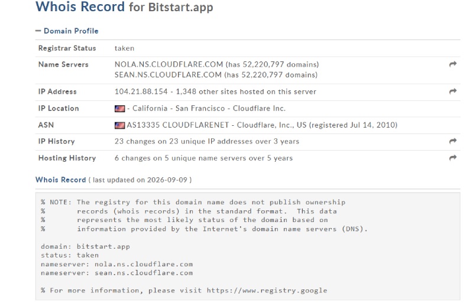Image resolution: width=473 pixels, height=303 pixels.
Task: Click share arrow in IP History row
Action: pyautogui.click(x=452, y=141)
